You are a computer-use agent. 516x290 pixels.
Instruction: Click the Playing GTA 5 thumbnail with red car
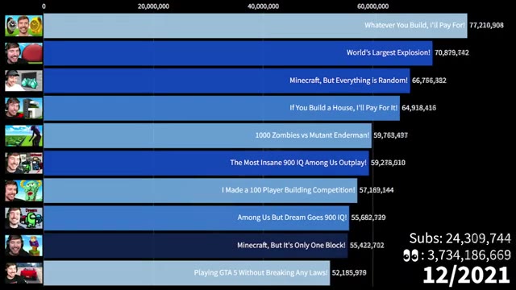tap(23, 273)
